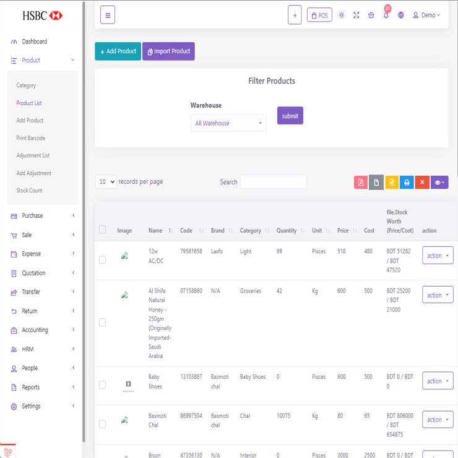Open Stock Count submenu item

(x=29, y=191)
